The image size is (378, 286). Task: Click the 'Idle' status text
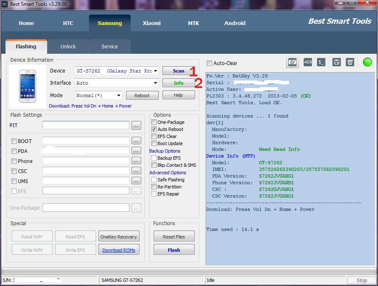(x=211, y=280)
